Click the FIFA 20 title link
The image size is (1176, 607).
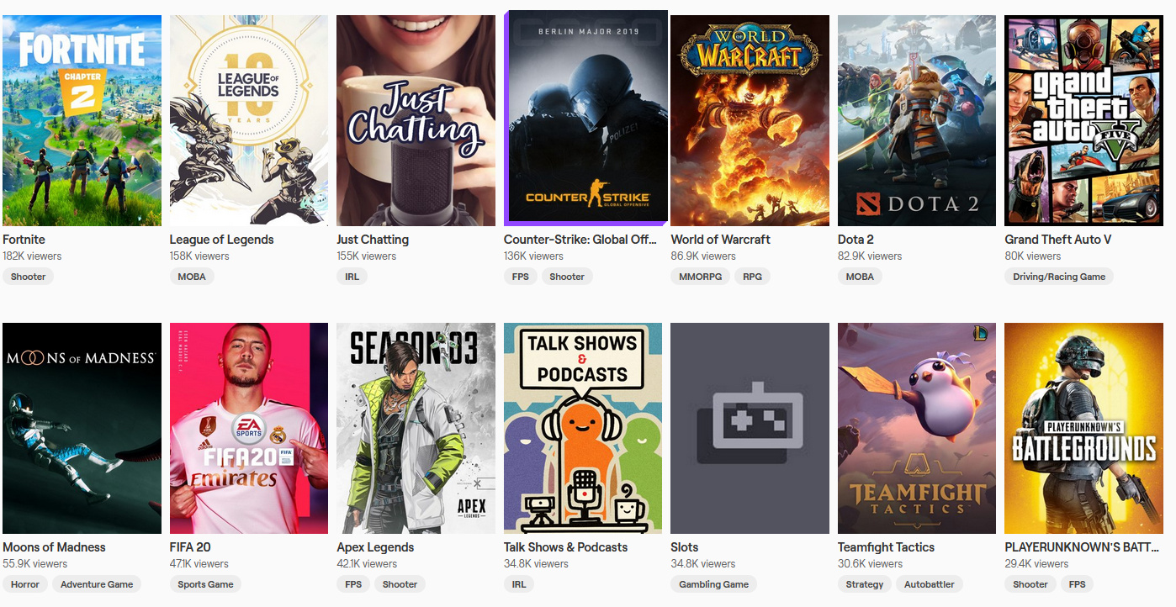(191, 547)
